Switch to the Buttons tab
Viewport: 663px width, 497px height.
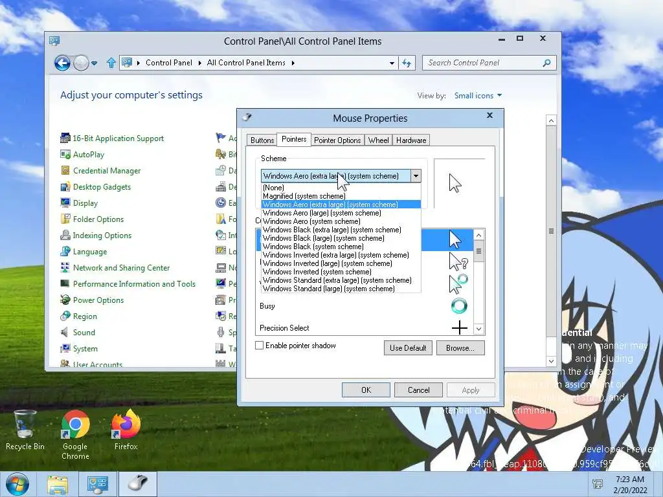262,140
